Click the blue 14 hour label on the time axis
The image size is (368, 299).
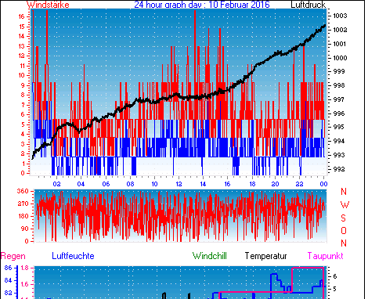click(203, 184)
